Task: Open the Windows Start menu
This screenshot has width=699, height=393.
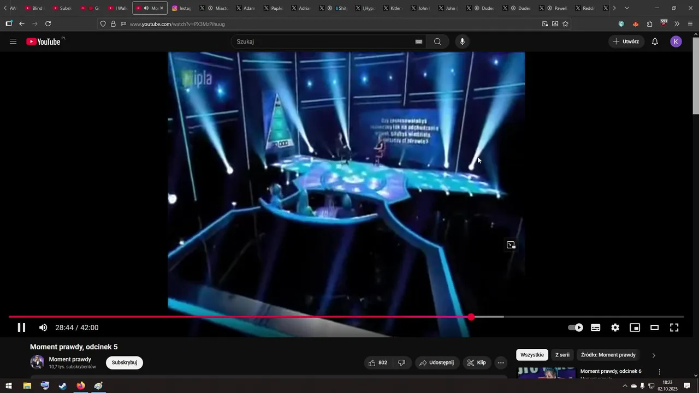Action: [9, 386]
